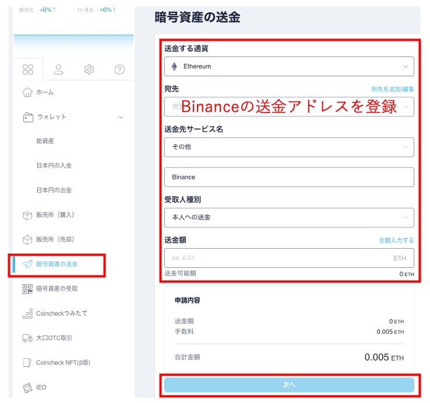Open the 宛先 destination dropdown
The height and width of the screenshot is (403, 430).
click(x=289, y=107)
